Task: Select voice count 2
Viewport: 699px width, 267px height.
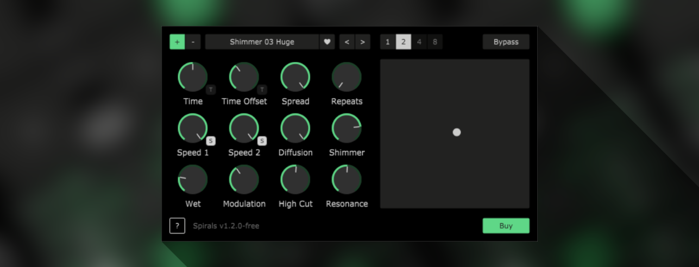Action: 403,42
